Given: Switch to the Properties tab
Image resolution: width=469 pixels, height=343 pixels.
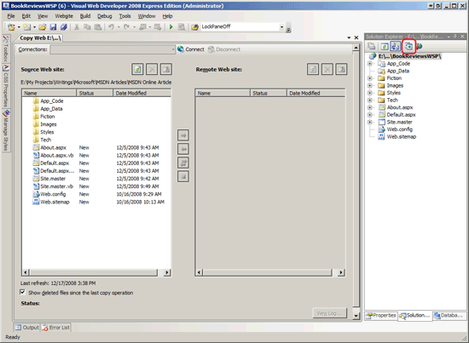Looking at the screenshot, I should point(381,315).
